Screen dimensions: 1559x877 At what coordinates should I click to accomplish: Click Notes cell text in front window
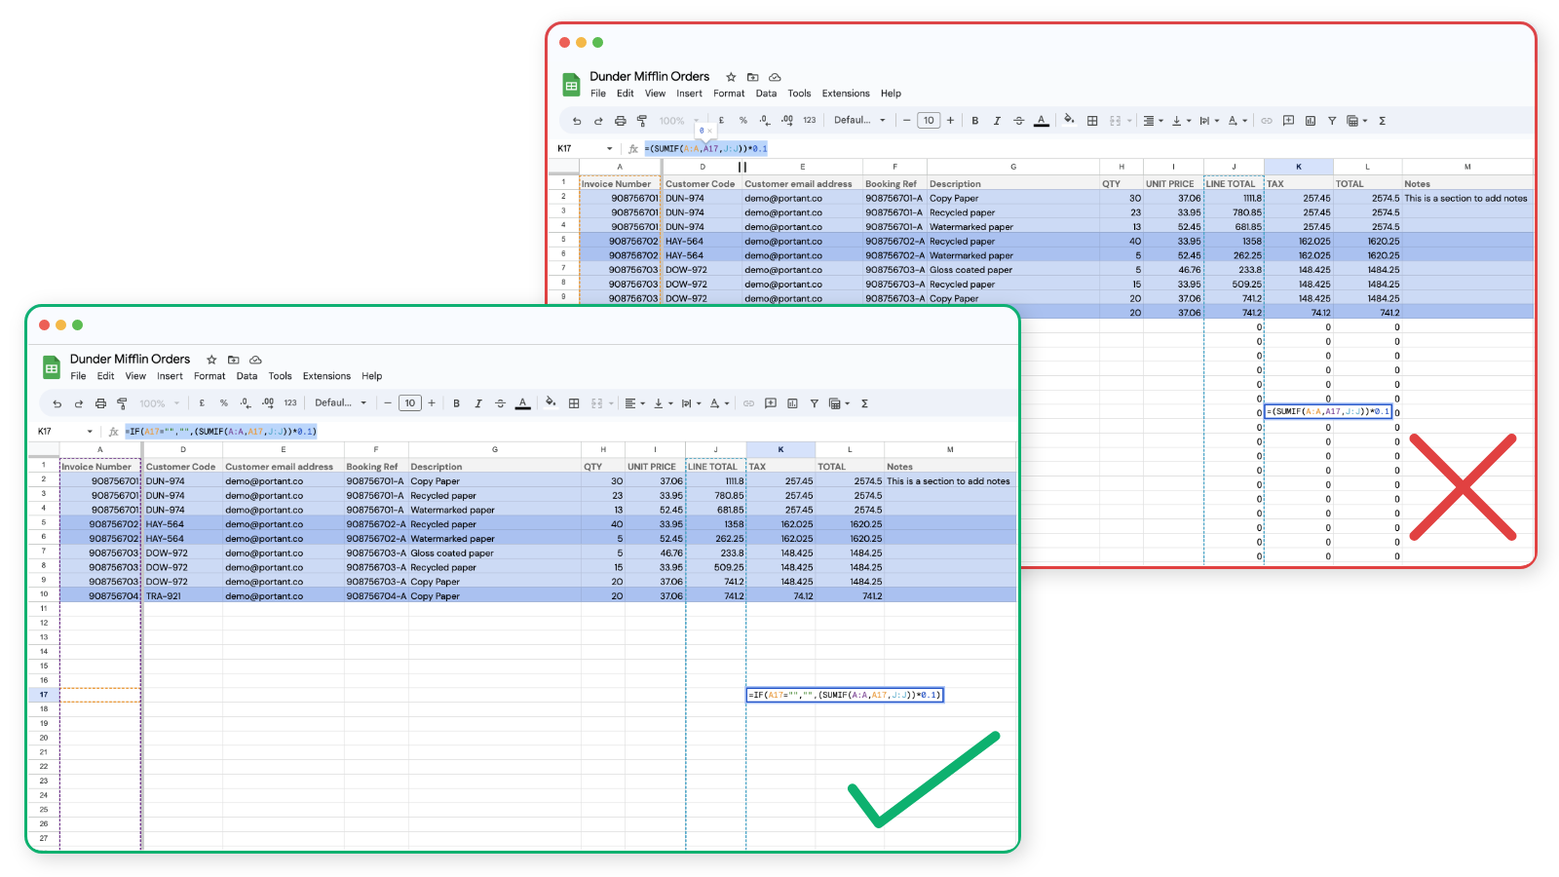948,481
